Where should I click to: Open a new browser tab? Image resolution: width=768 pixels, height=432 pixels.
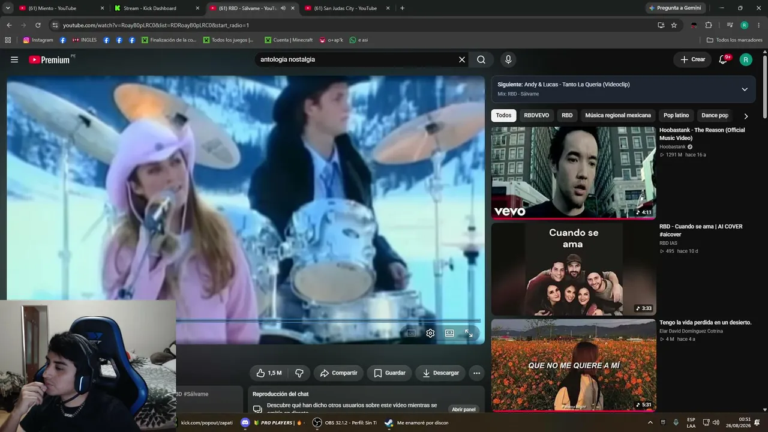[x=402, y=8]
